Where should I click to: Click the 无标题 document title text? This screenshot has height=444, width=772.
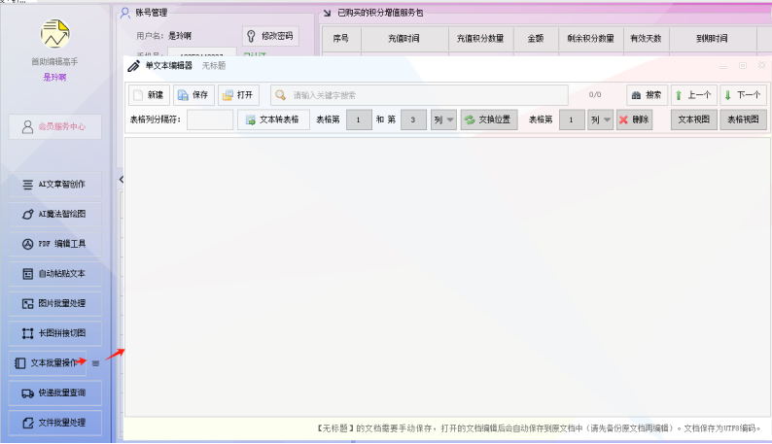214,66
